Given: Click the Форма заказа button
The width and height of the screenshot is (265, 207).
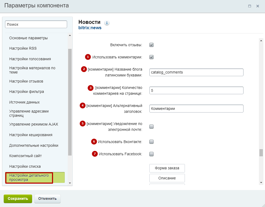Looking at the screenshot, I should click(167, 168).
